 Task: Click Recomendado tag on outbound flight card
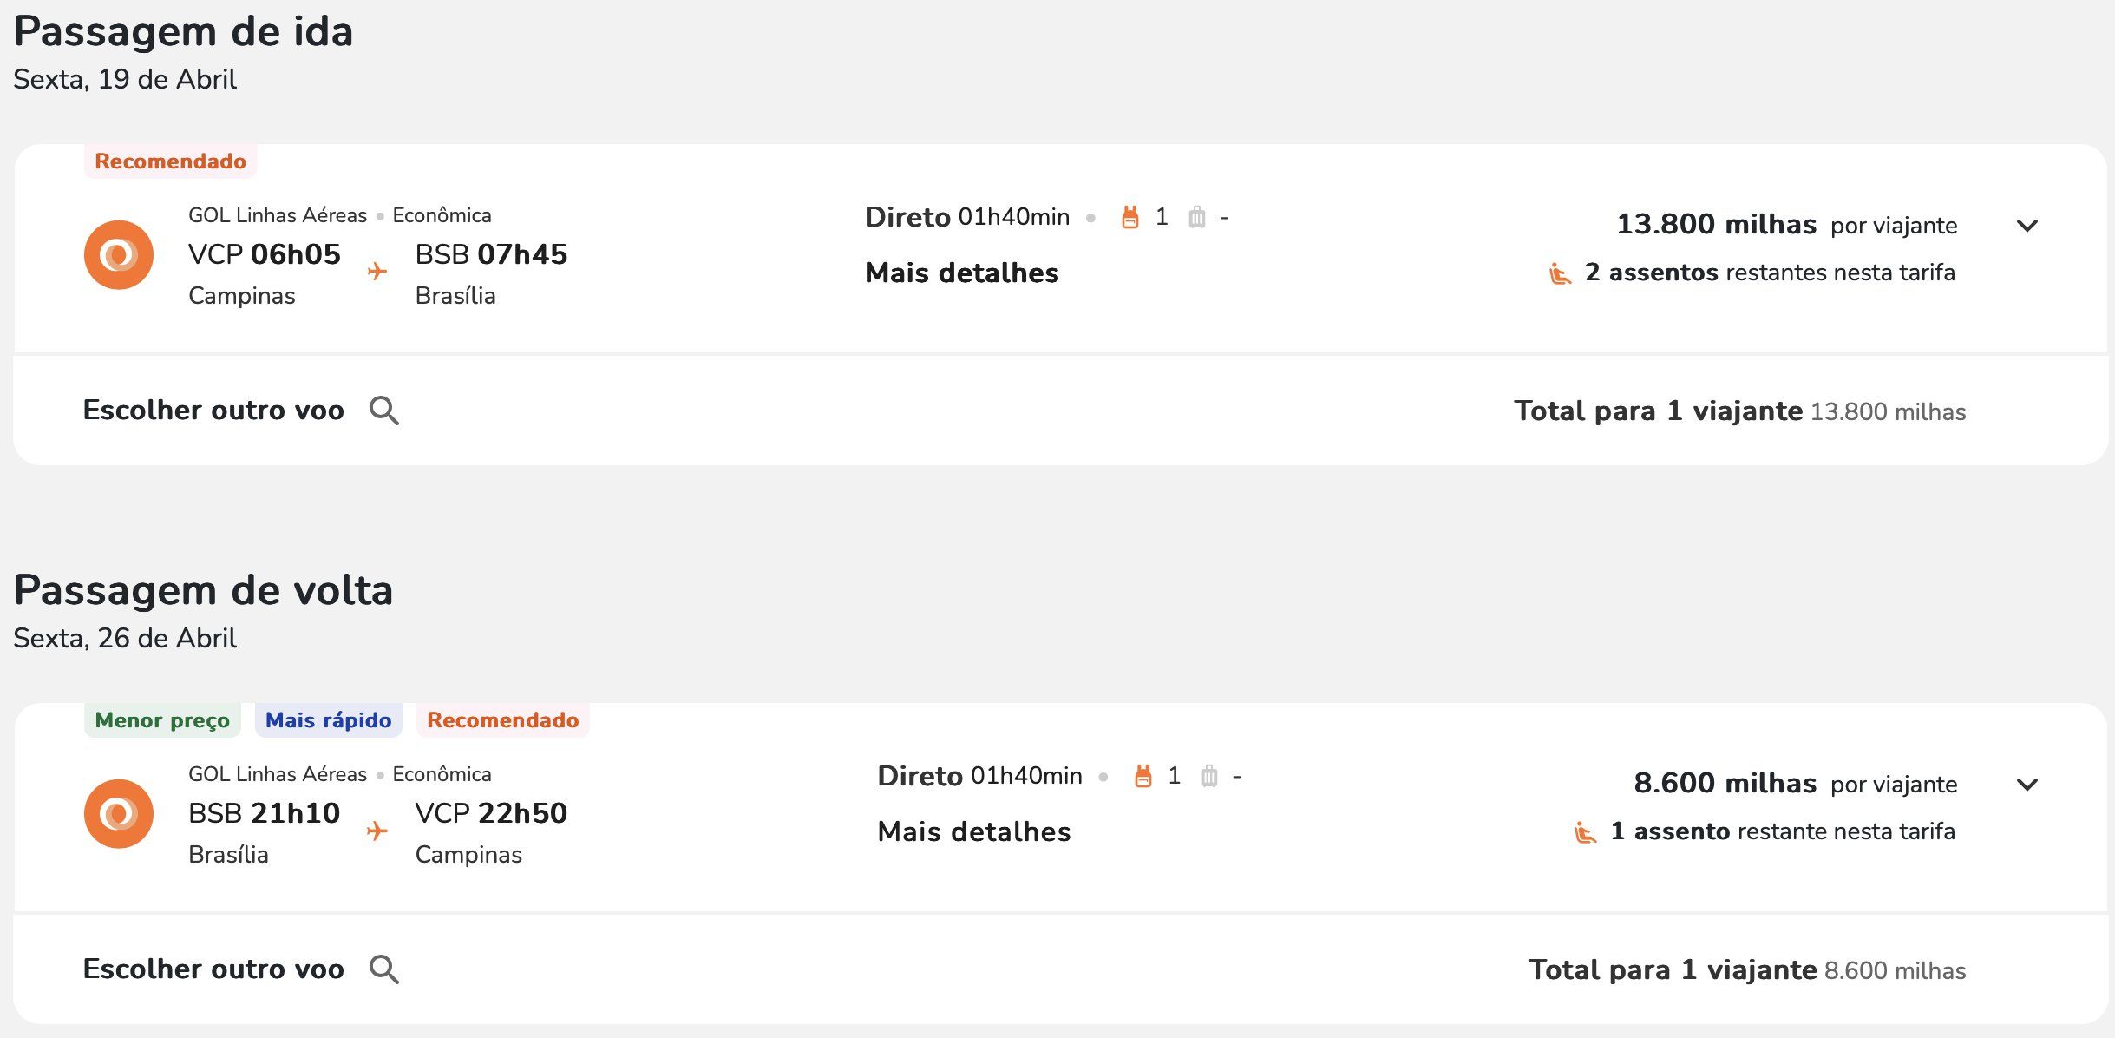click(170, 161)
